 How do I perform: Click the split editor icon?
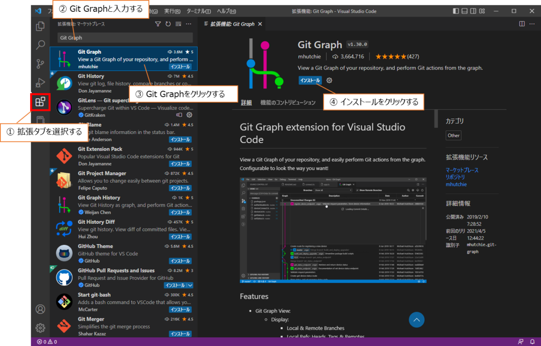(522, 24)
